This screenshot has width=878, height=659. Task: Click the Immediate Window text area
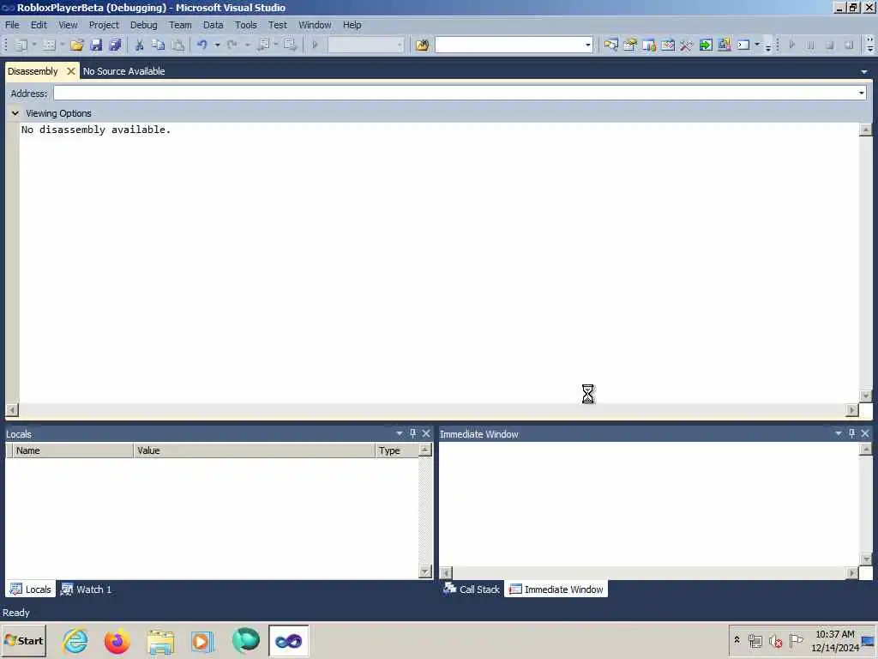coord(648,504)
